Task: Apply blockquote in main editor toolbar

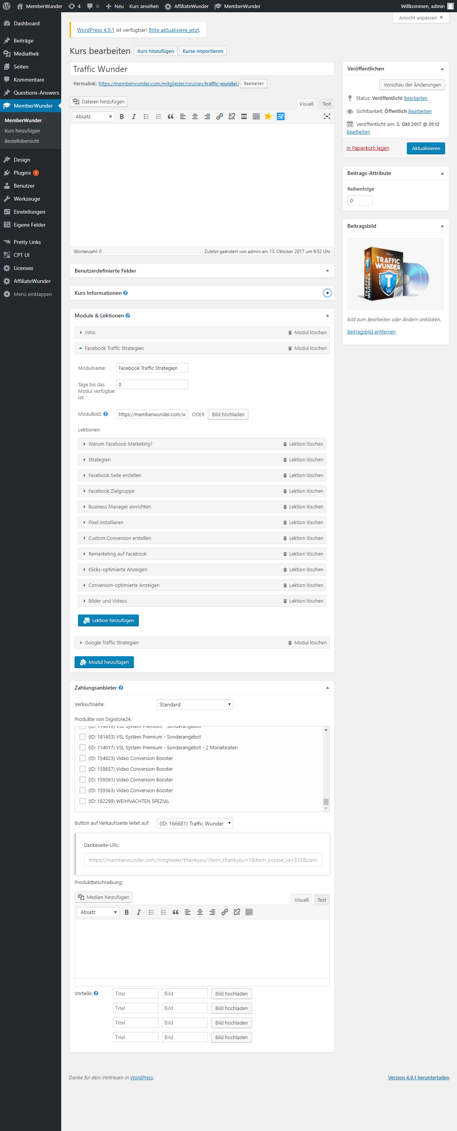Action: 171,116
